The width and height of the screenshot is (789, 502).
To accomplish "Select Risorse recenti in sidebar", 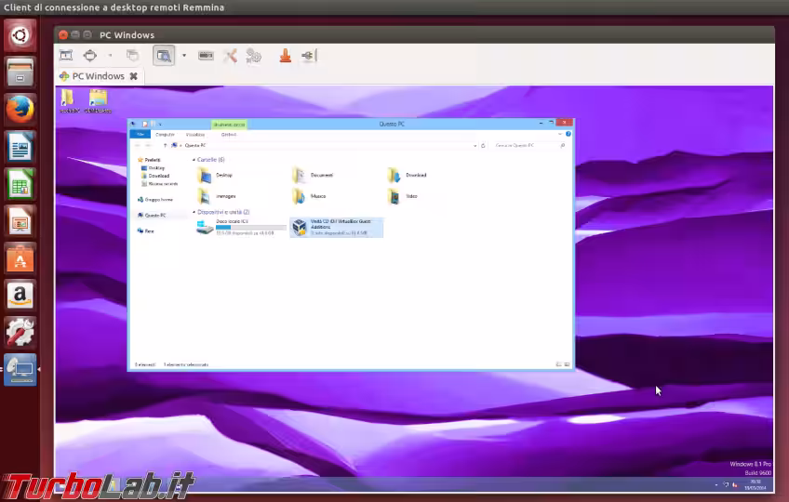I will [159, 184].
